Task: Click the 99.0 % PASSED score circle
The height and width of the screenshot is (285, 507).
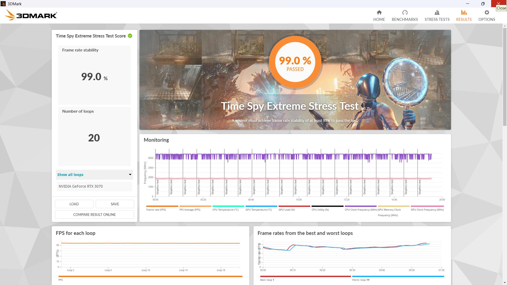Action: (295, 62)
